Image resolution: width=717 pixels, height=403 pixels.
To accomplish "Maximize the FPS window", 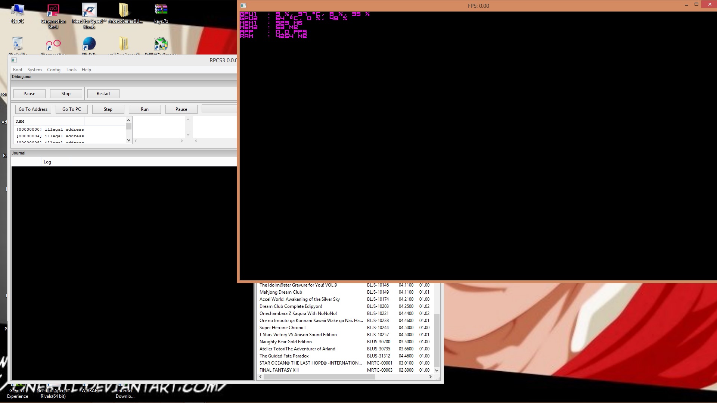I will pyautogui.click(x=696, y=4).
